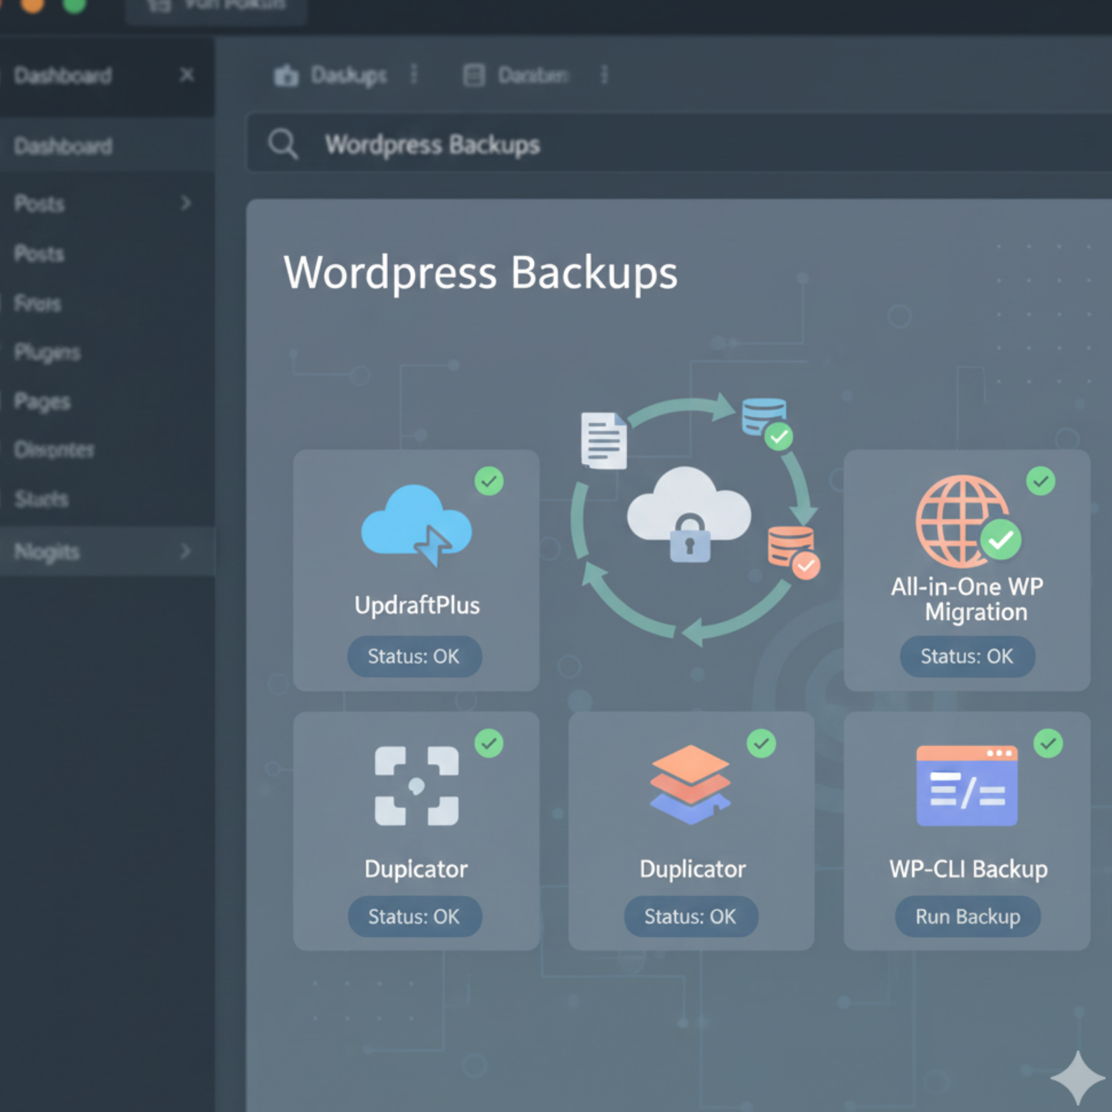Click Status: OK on Duplicator card with layers icon

[690, 917]
